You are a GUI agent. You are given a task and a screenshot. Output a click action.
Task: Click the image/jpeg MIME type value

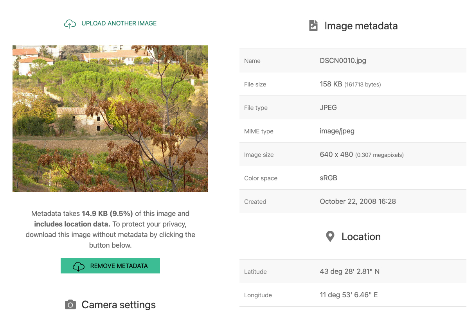337,131
